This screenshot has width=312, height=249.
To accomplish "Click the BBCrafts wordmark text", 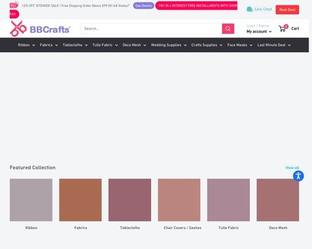I will pos(50,30).
